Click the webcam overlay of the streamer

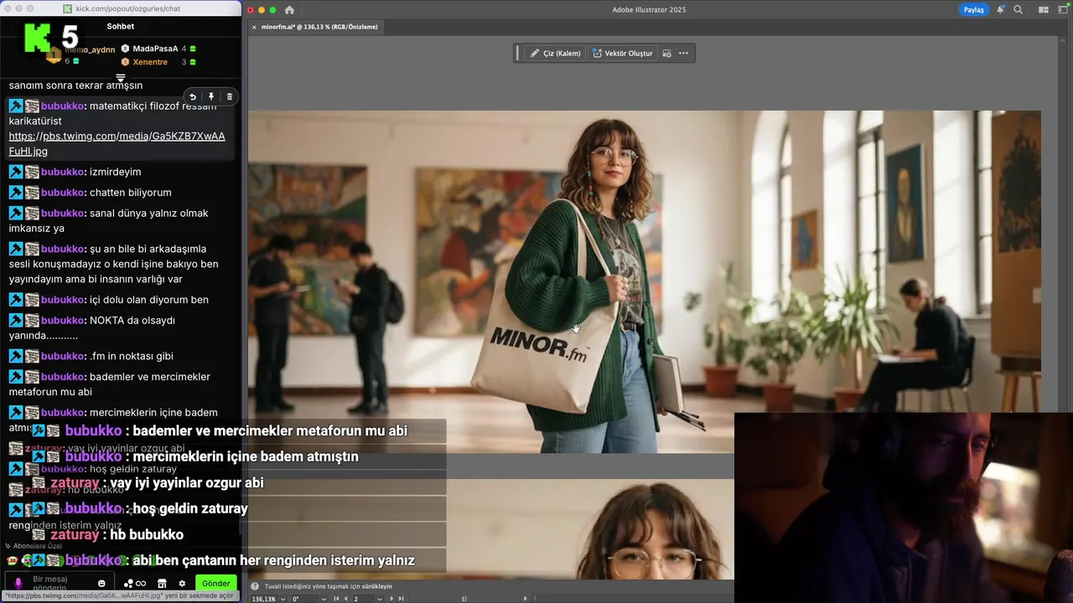click(x=904, y=508)
